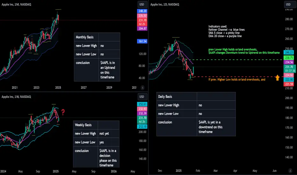This screenshot has width=297, height=175.
Task: Click the Apple Inc, 1M, NASDAQ chart title
Action: [16, 4]
